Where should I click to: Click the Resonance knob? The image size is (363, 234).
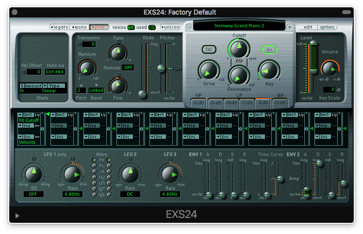(238, 75)
